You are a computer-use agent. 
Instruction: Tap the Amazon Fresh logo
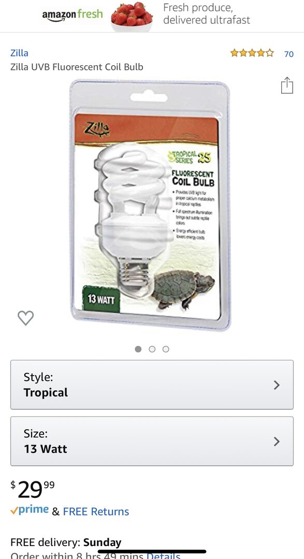(72, 15)
